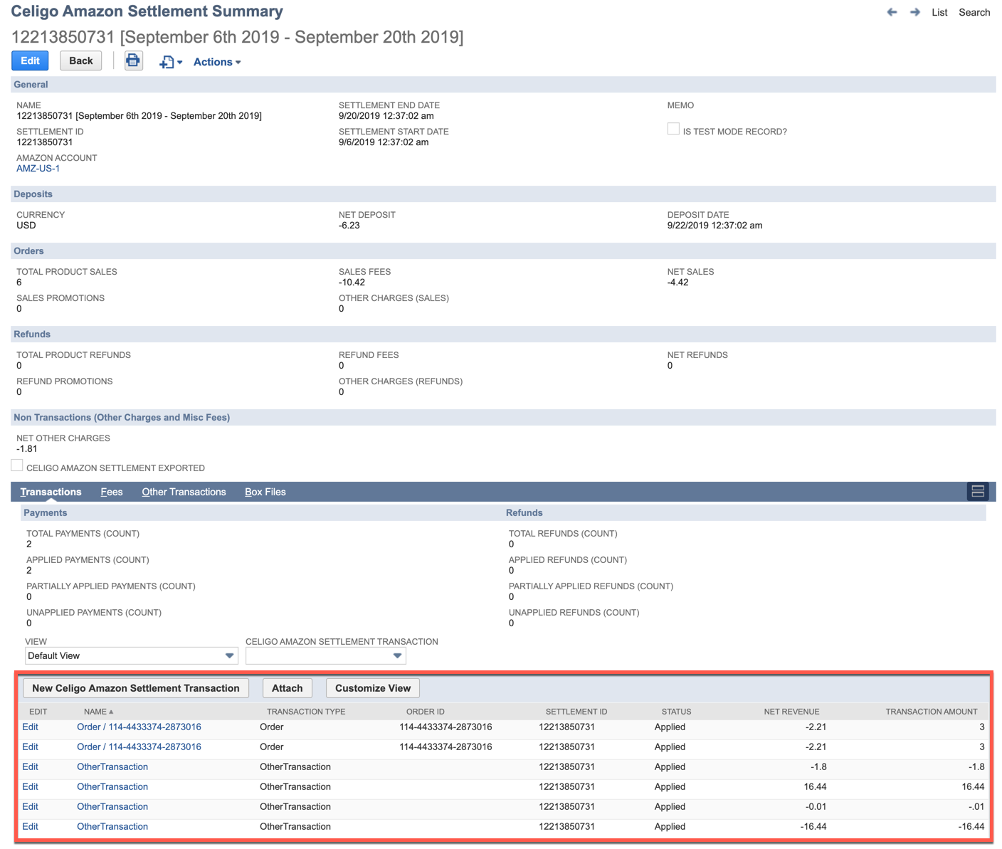This screenshot has height=849, width=1002.
Task: Sort by the Name column header
Action: 98,712
